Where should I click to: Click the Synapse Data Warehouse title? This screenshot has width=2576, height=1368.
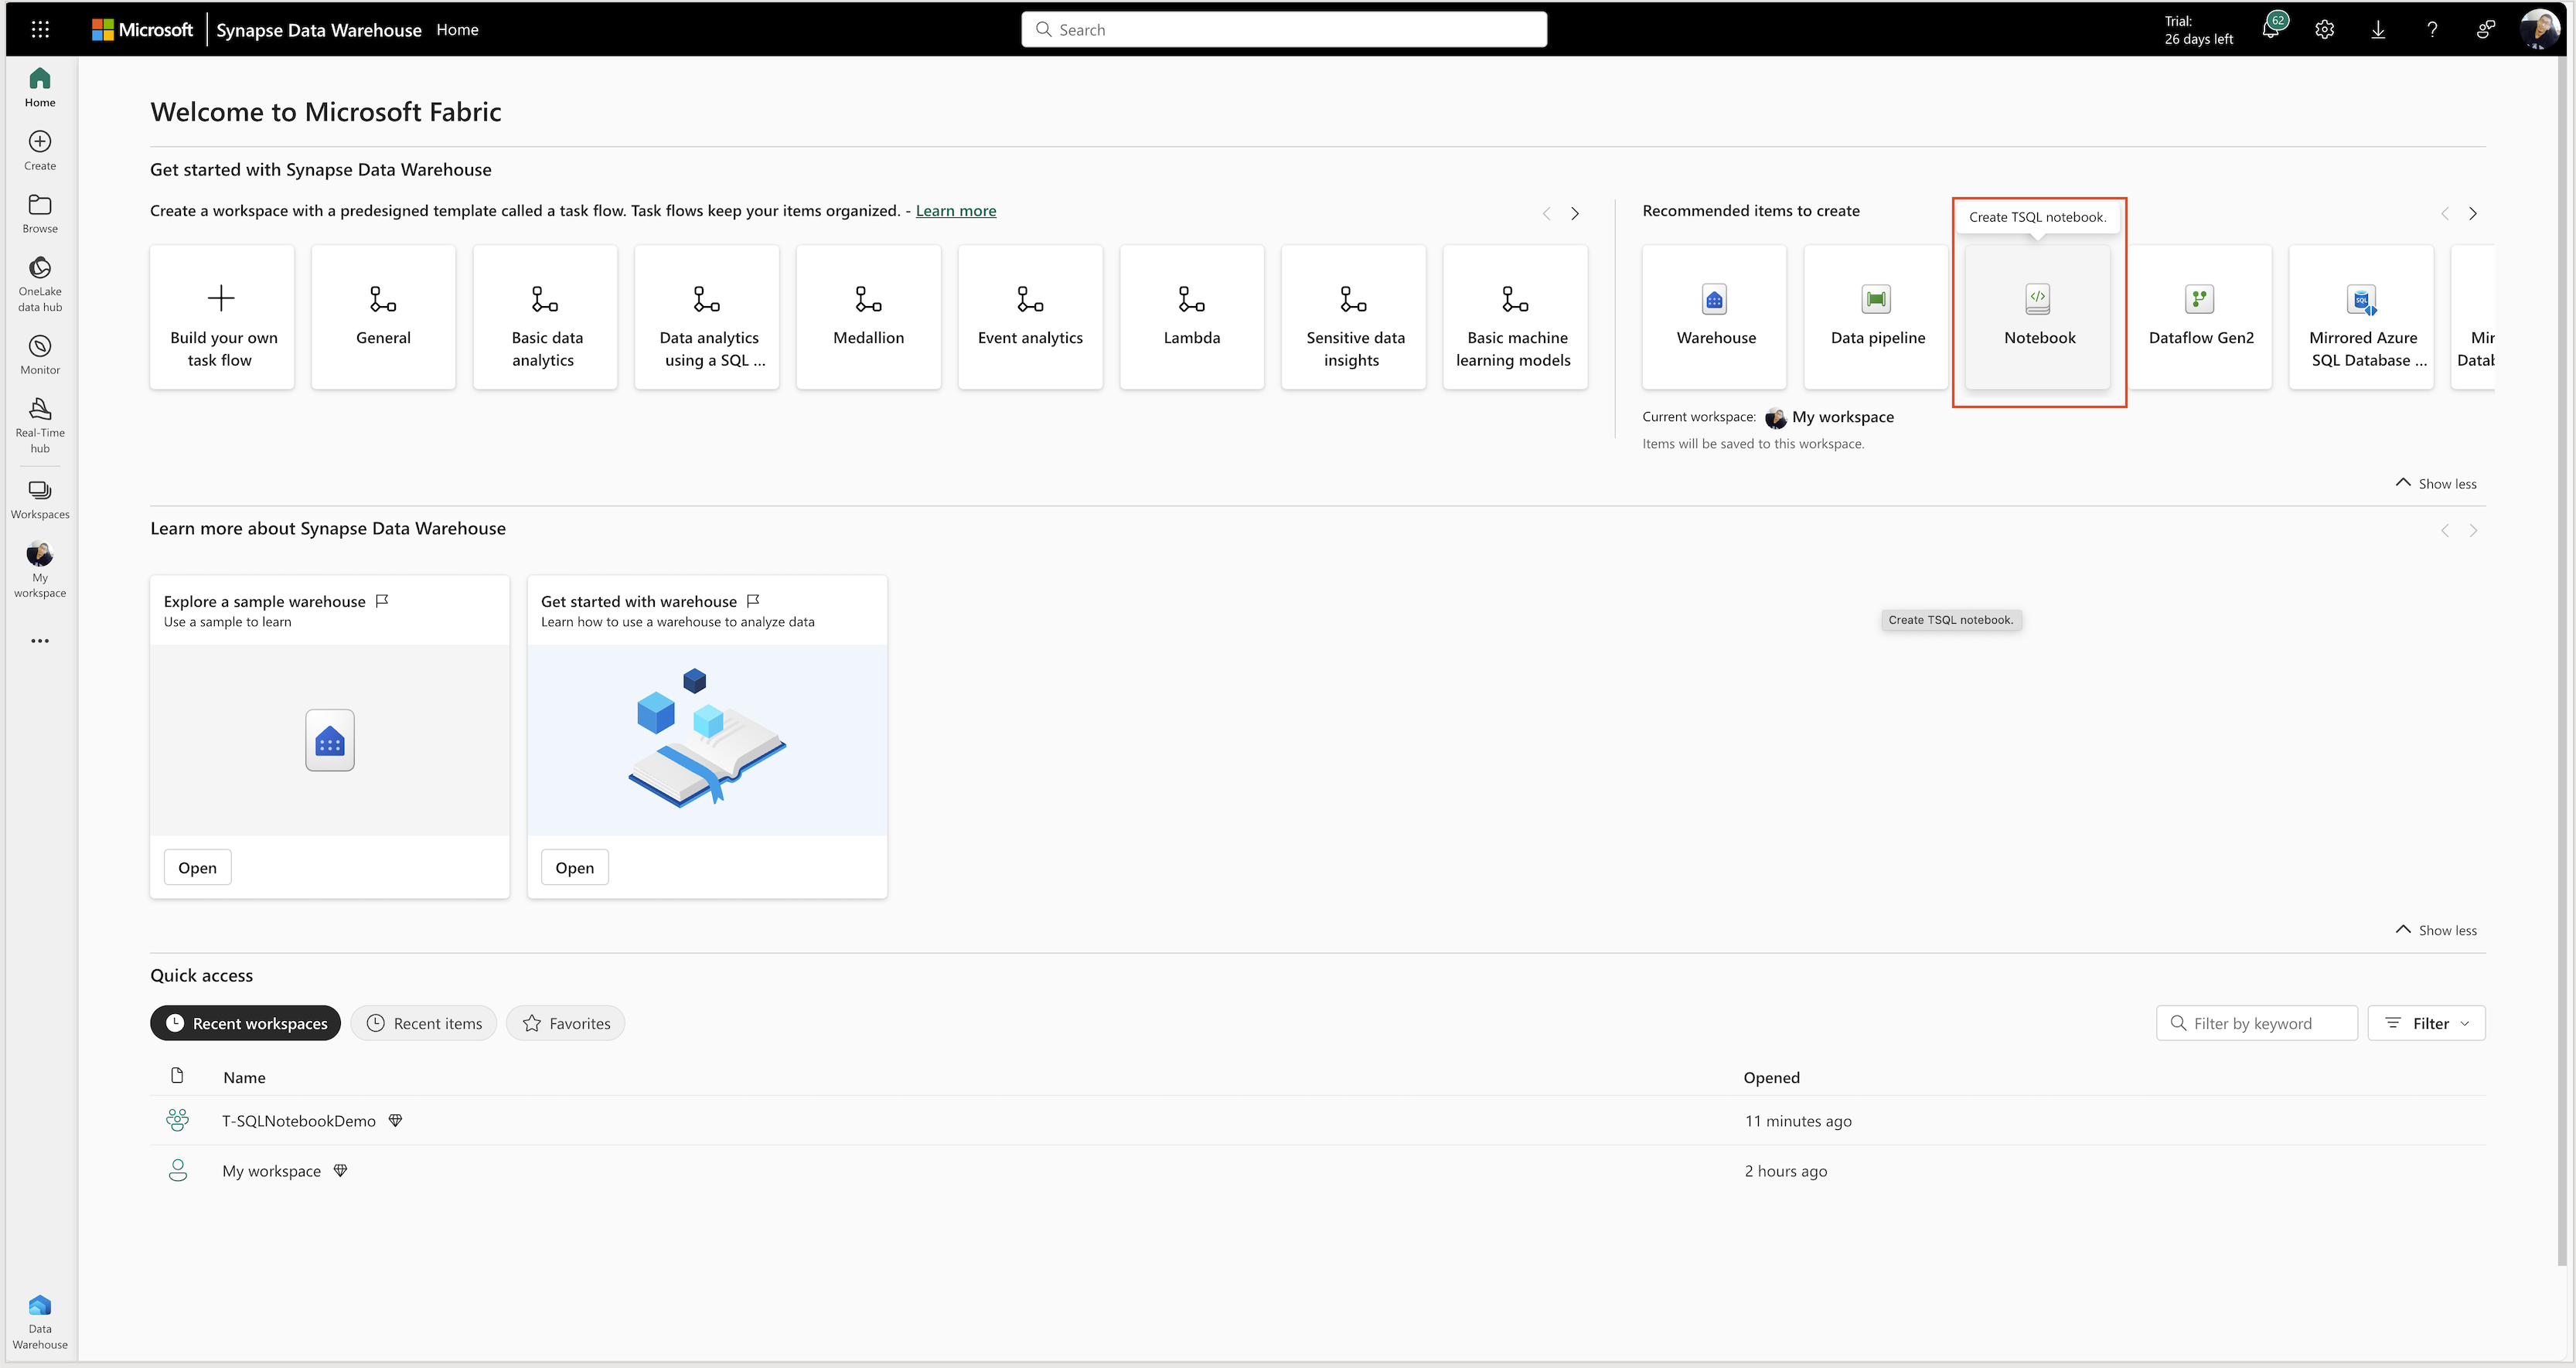coord(319,30)
